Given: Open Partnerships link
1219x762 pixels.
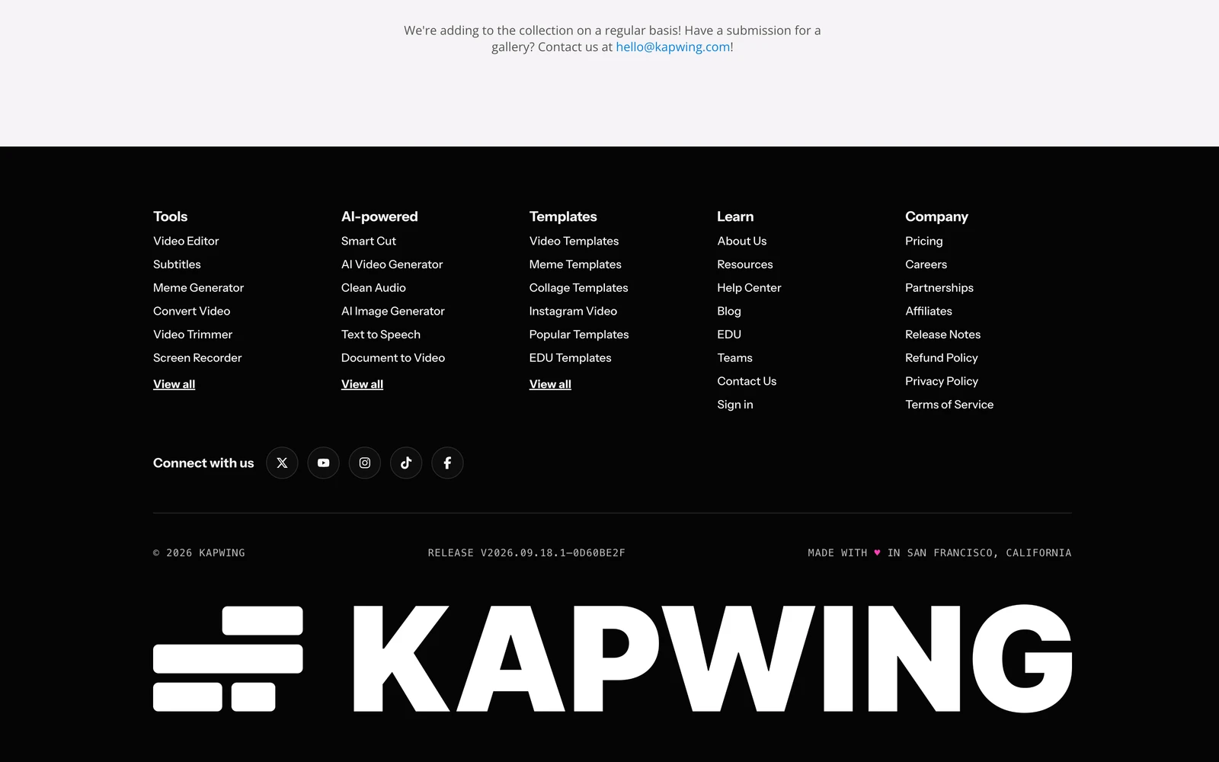Looking at the screenshot, I should (x=939, y=287).
